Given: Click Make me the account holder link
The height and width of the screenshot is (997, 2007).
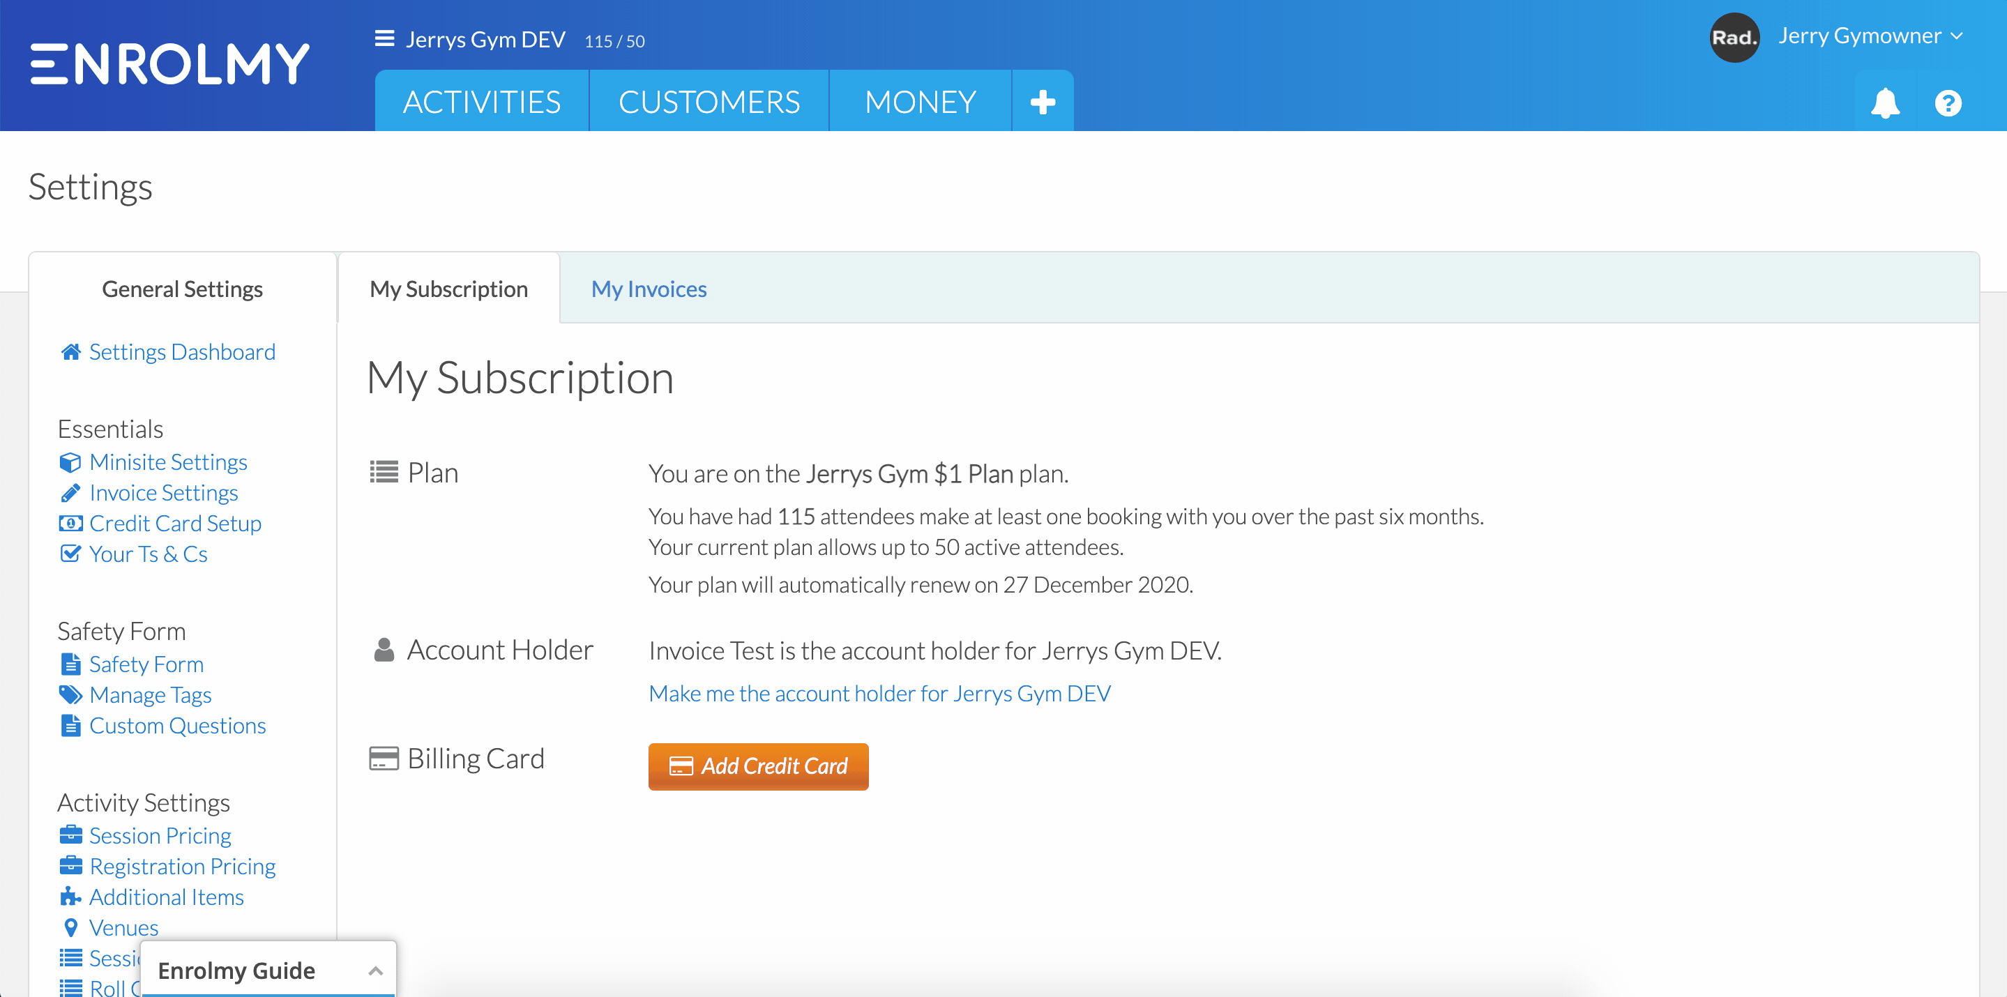Looking at the screenshot, I should click(x=879, y=692).
